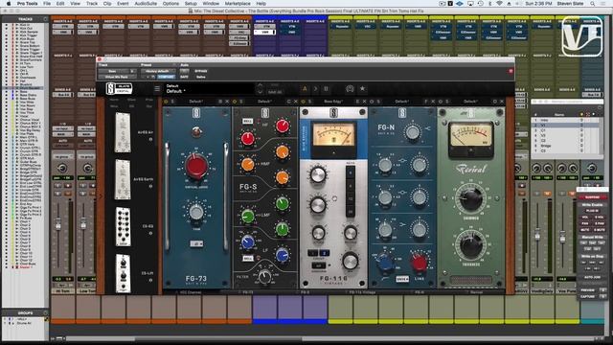This screenshot has height=345, width=613.
Task: Click the second mixer channel volume fader
Action: click(x=83, y=225)
